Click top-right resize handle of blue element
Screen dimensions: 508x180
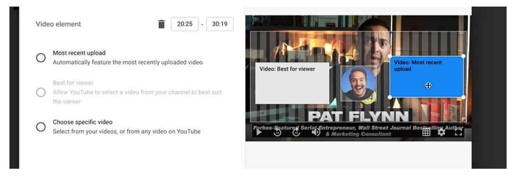[463, 56]
